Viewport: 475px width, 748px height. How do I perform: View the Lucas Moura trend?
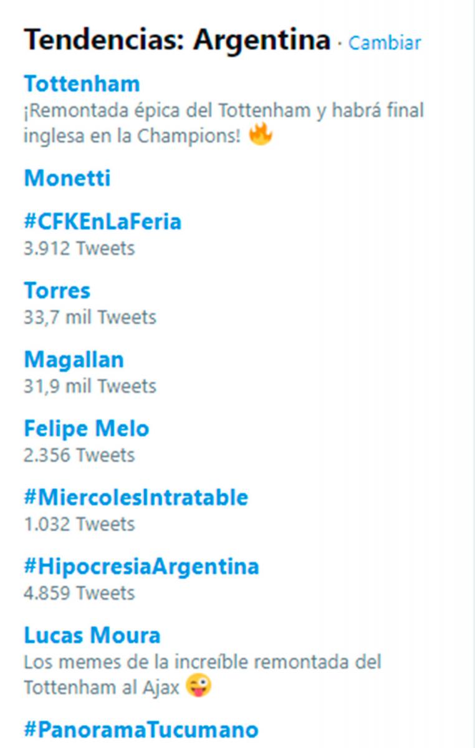coord(92,636)
